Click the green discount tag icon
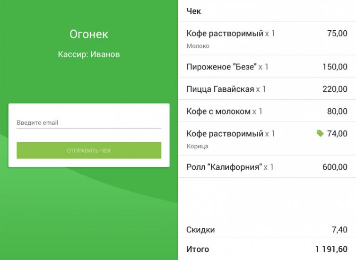Screen dimensions: 356x260 (x=320, y=133)
